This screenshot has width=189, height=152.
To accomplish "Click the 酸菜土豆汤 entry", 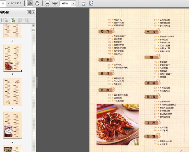I will [165, 51].
